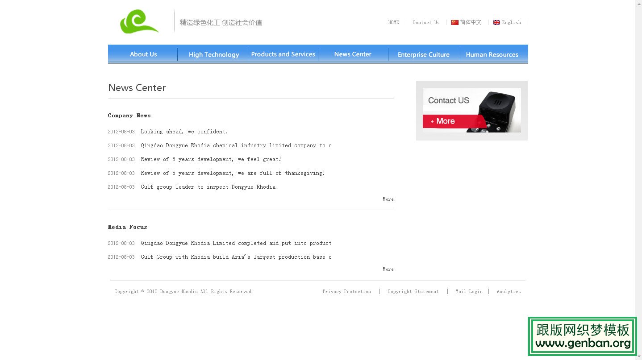Open the Products and Services menu
The width and height of the screenshot is (642, 360).
point(283,54)
